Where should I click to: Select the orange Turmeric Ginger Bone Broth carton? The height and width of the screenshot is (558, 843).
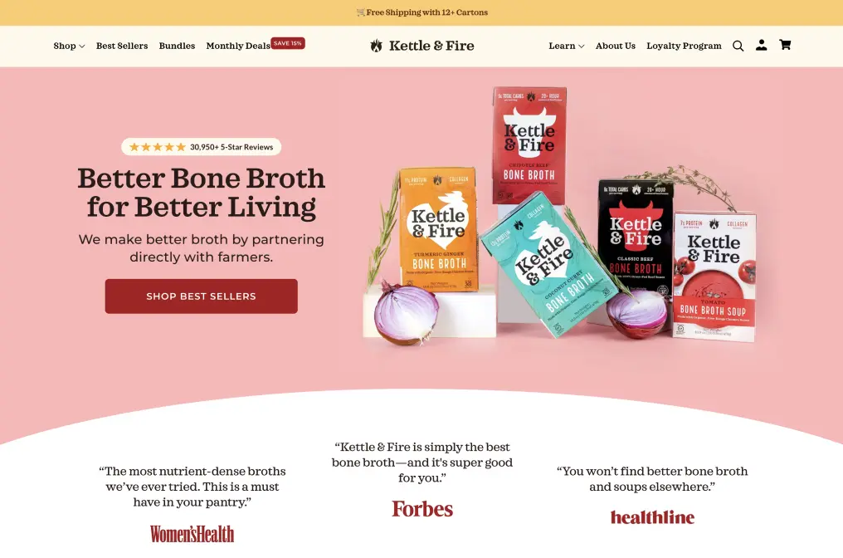point(438,230)
